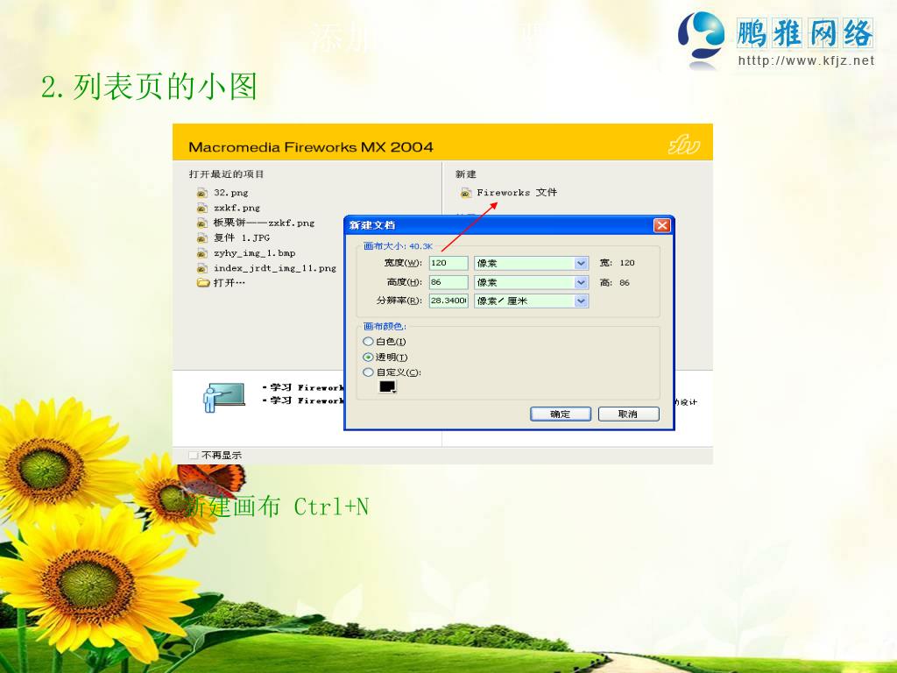This screenshot has height=673, width=897.
Task: Click the folder icon next to 打开…
Action: coord(203,283)
